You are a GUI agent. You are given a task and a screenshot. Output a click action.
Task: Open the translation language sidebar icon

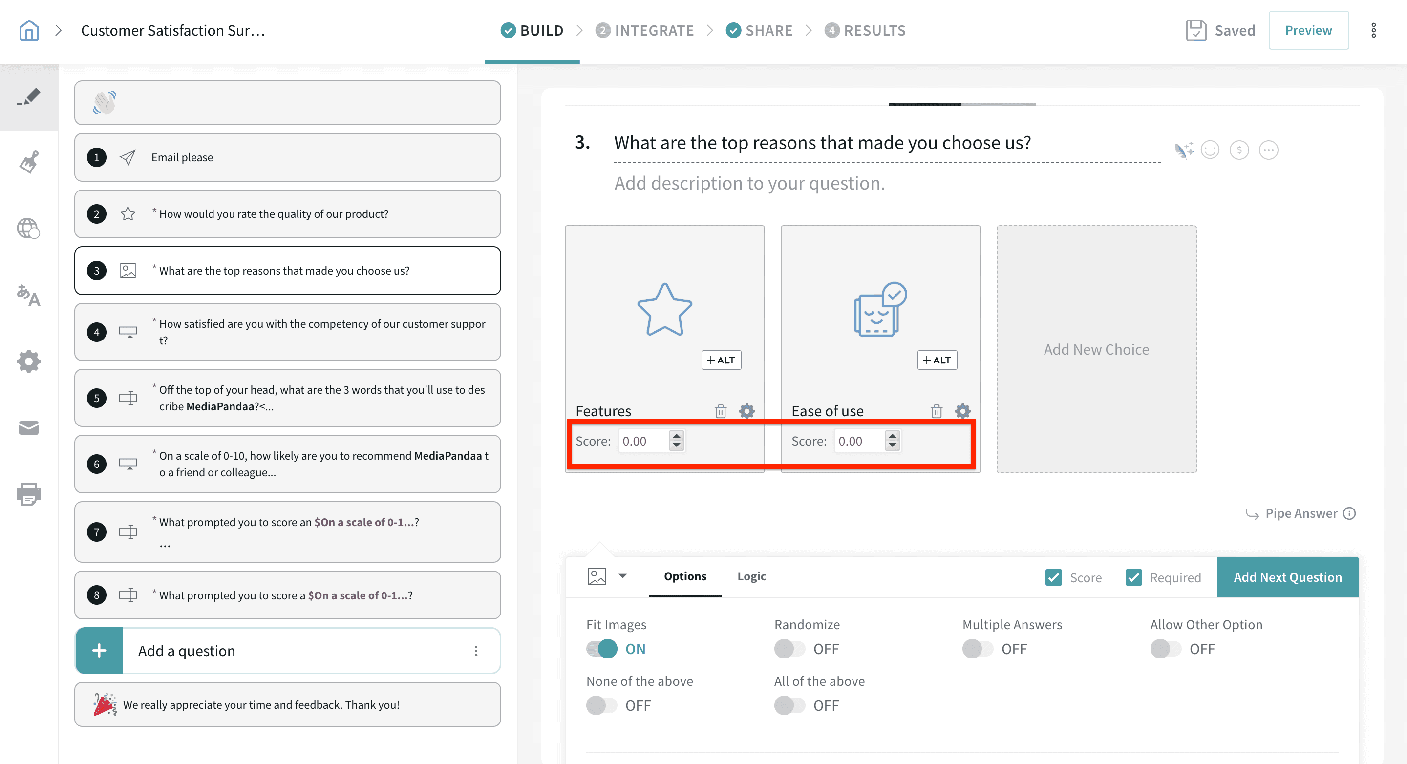29,296
